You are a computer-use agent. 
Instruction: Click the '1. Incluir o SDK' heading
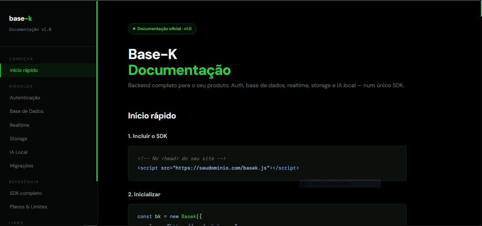(148, 136)
